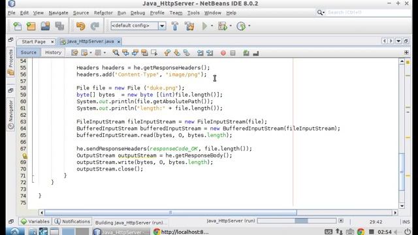
Task: Expand the dropdown arrow after the Back icon
Action: click(x=91, y=53)
